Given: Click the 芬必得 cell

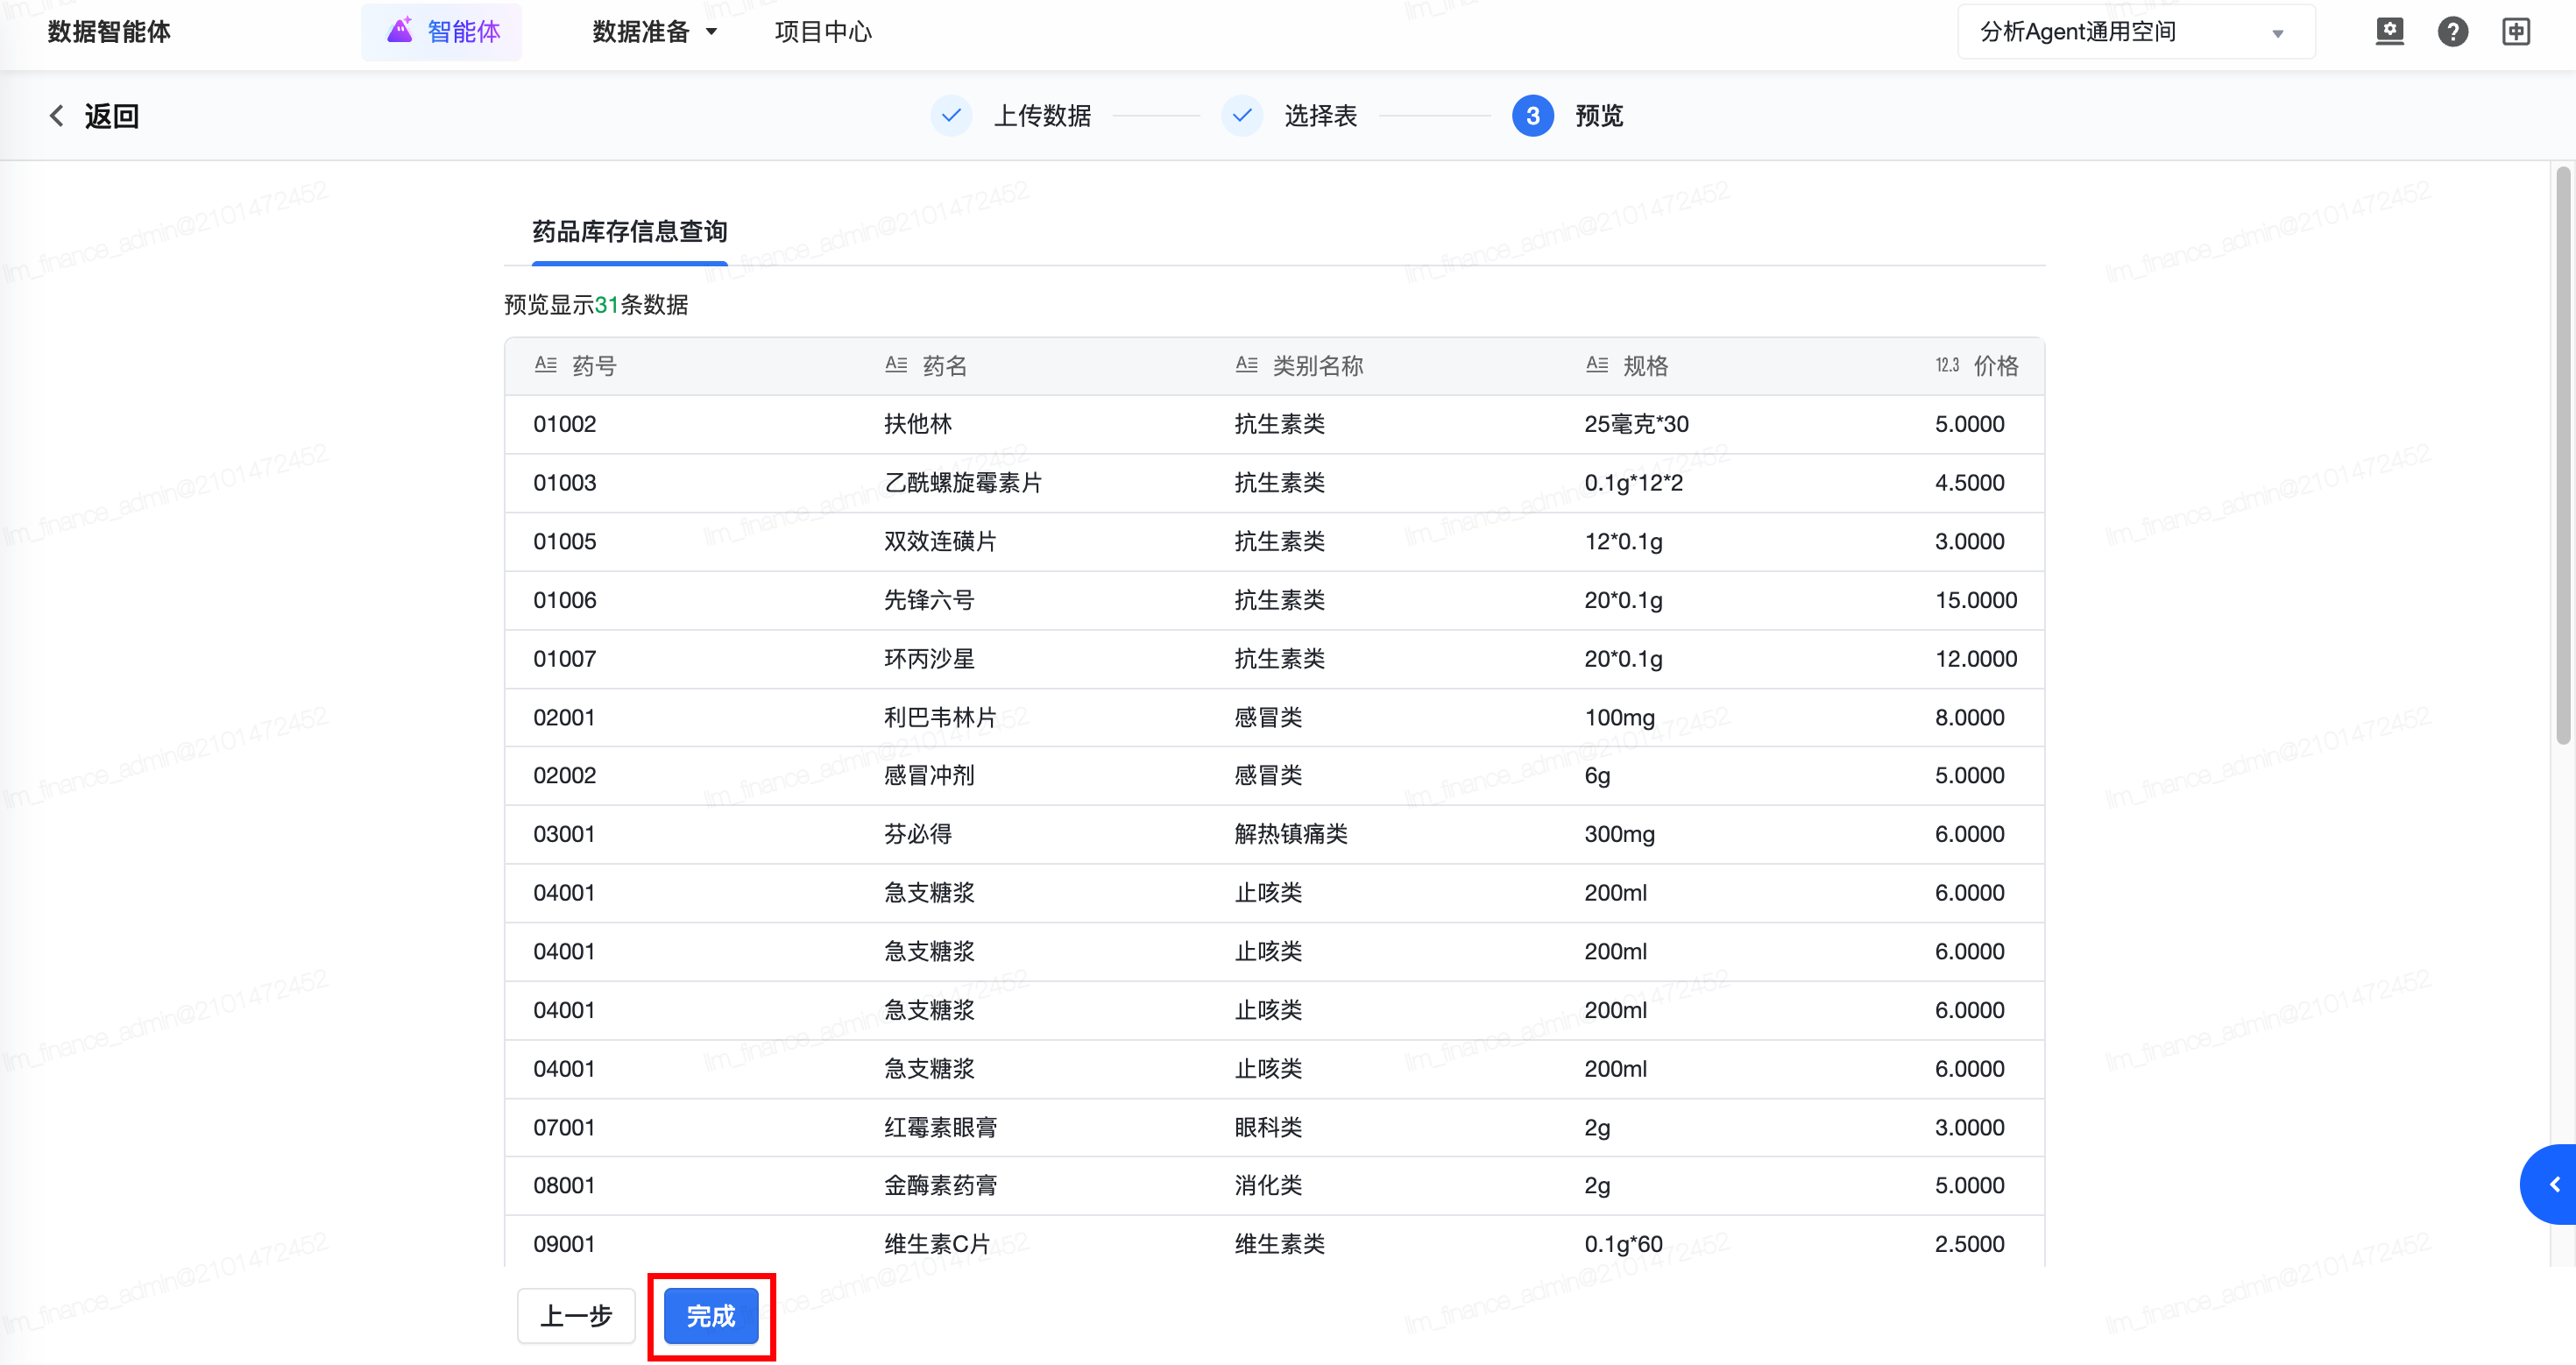Looking at the screenshot, I should (918, 834).
